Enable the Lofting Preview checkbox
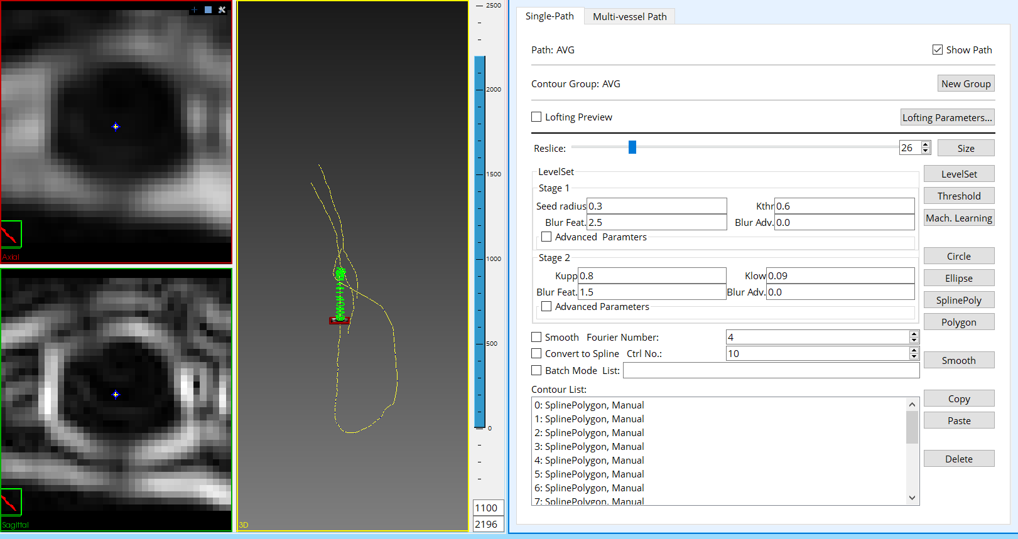Viewport: 1018px width, 539px height. tap(536, 117)
